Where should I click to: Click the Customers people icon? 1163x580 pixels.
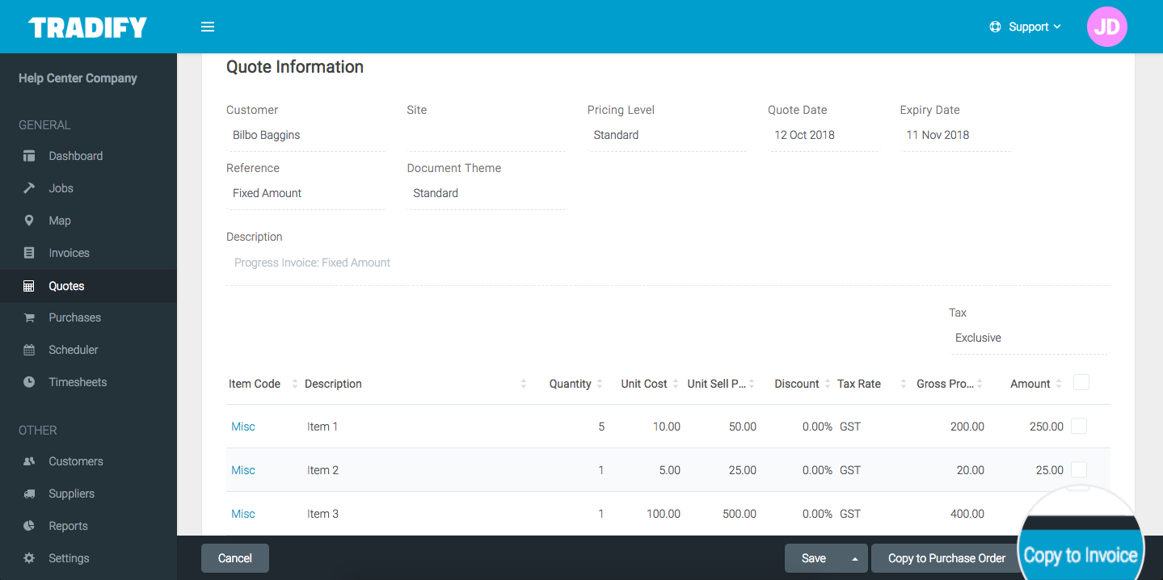[29, 461]
